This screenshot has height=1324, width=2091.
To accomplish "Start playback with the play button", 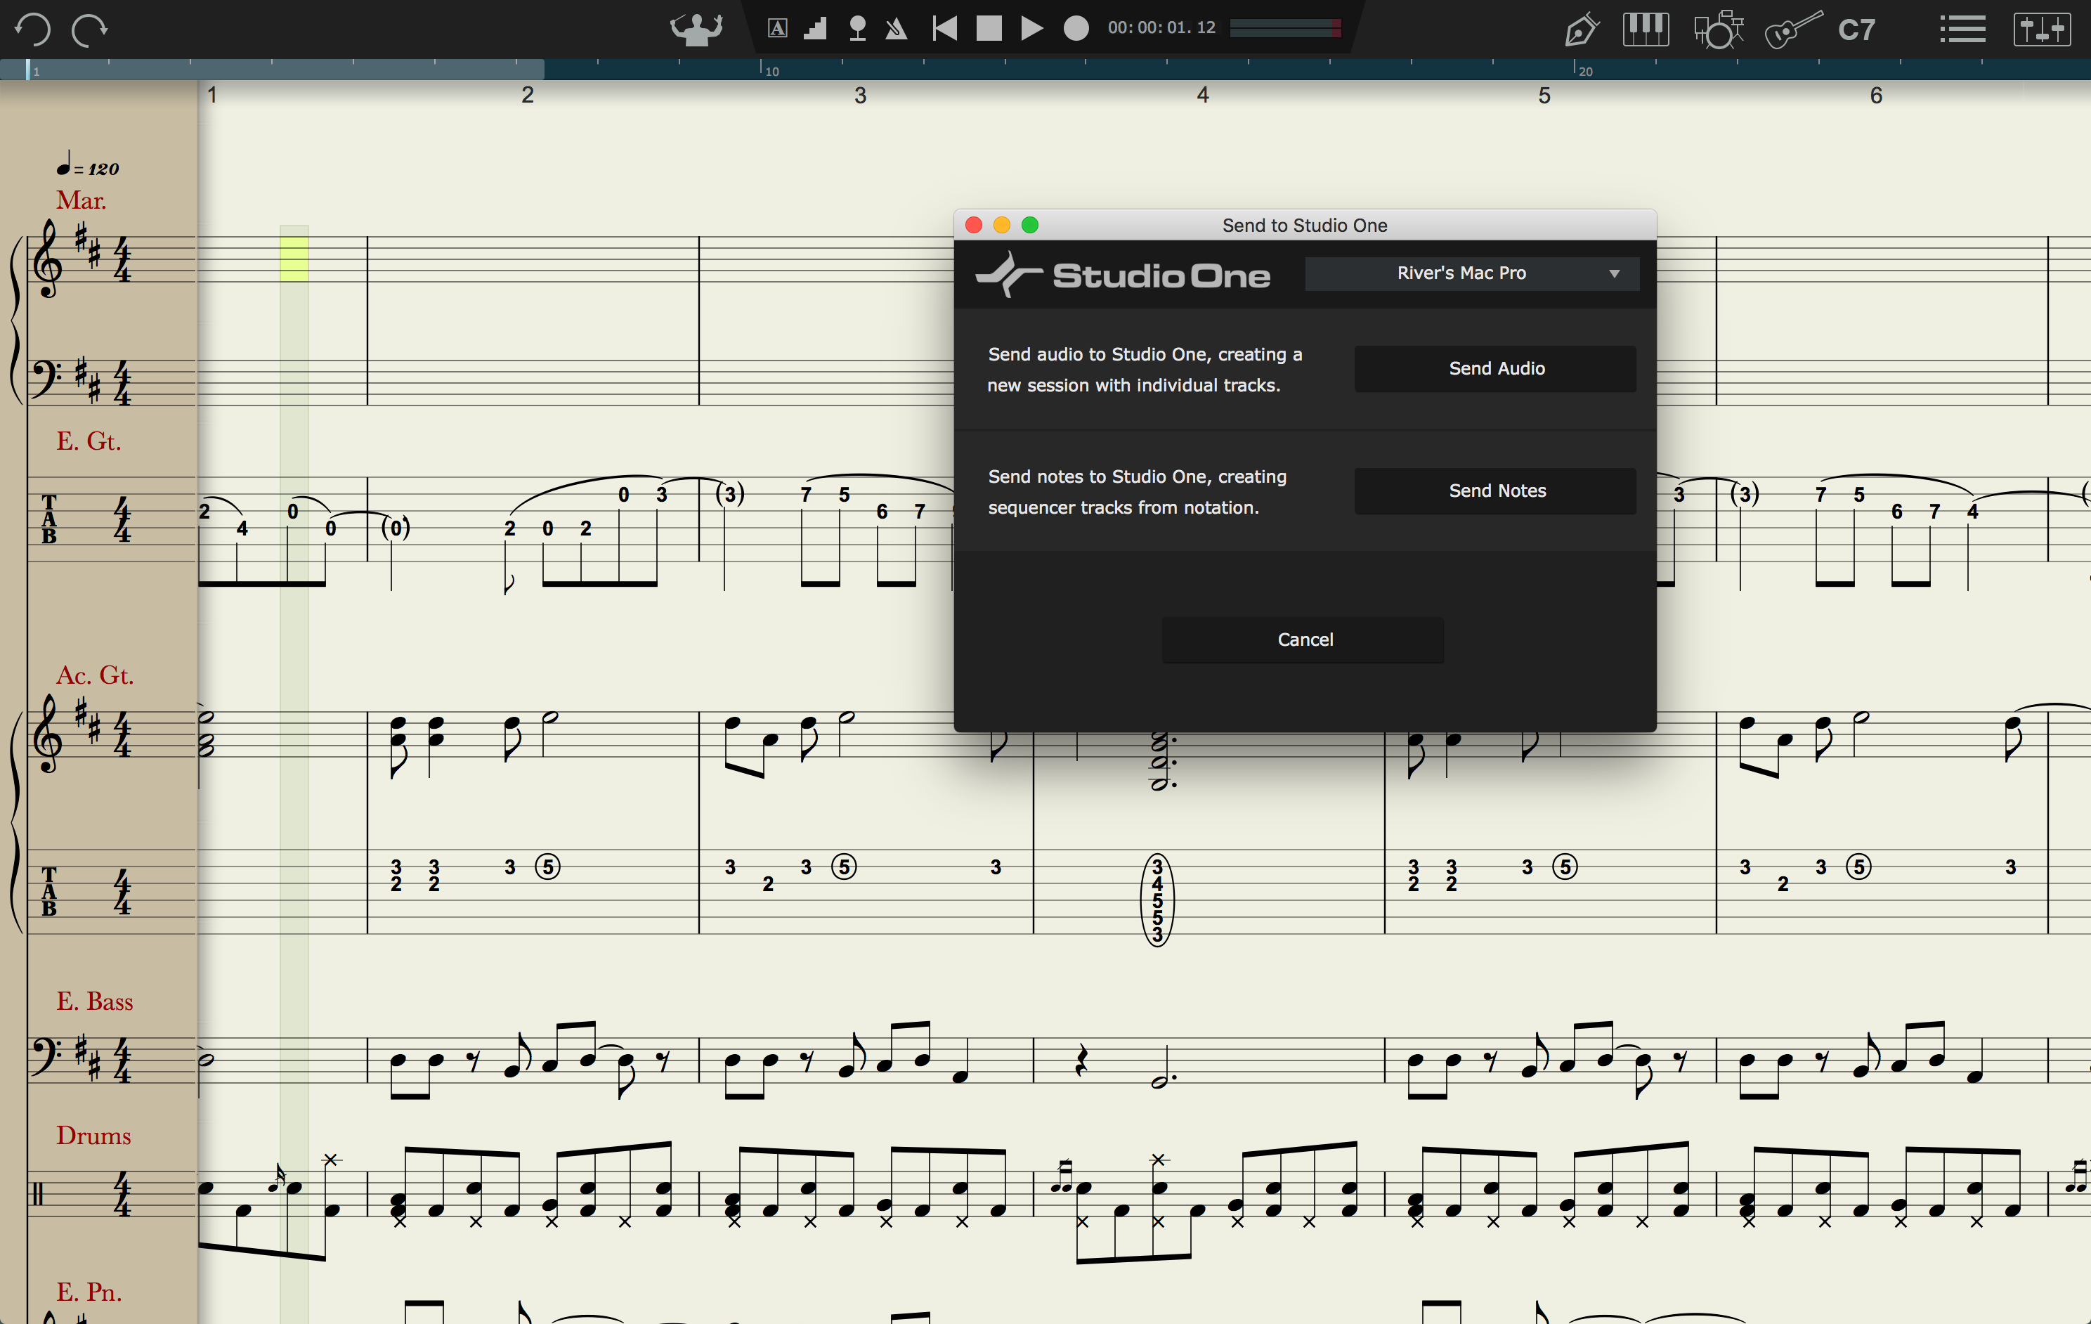I will click(1031, 29).
